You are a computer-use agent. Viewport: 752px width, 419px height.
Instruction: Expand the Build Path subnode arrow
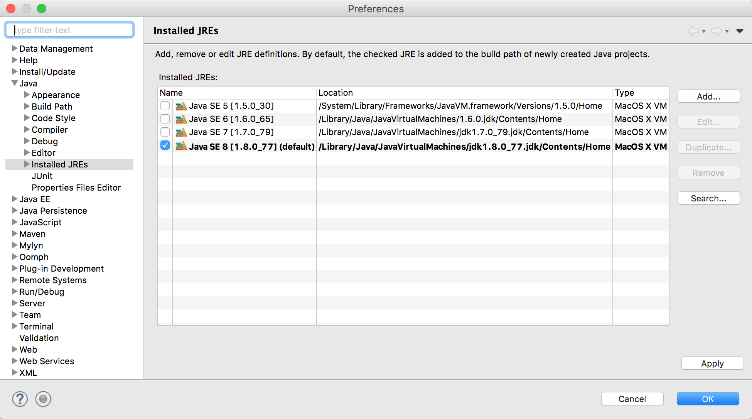click(x=27, y=106)
